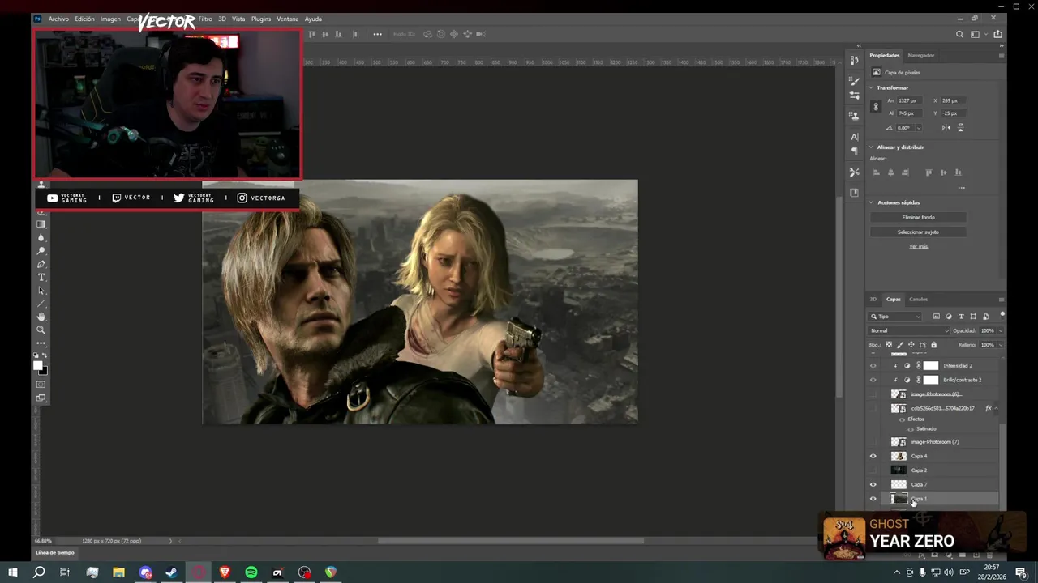Screen dimensions: 1038x583
Task: Open the Ver más link
Action: (x=918, y=246)
